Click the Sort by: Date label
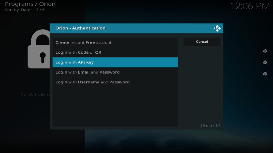273x153 pixels. (17, 10)
